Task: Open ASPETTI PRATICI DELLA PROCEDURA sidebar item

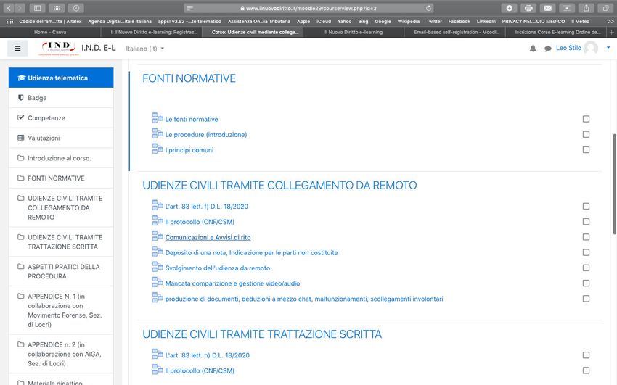Action: (x=61, y=271)
